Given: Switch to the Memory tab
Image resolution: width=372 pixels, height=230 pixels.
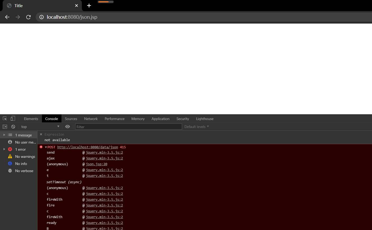Looking at the screenshot, I should tap(138, 119).
